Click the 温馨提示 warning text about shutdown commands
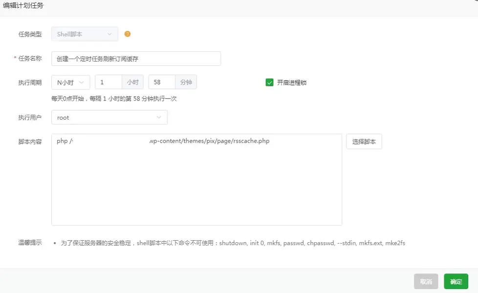Image resolution: width=478 pixels, height=293 pixels. point(233,243)
